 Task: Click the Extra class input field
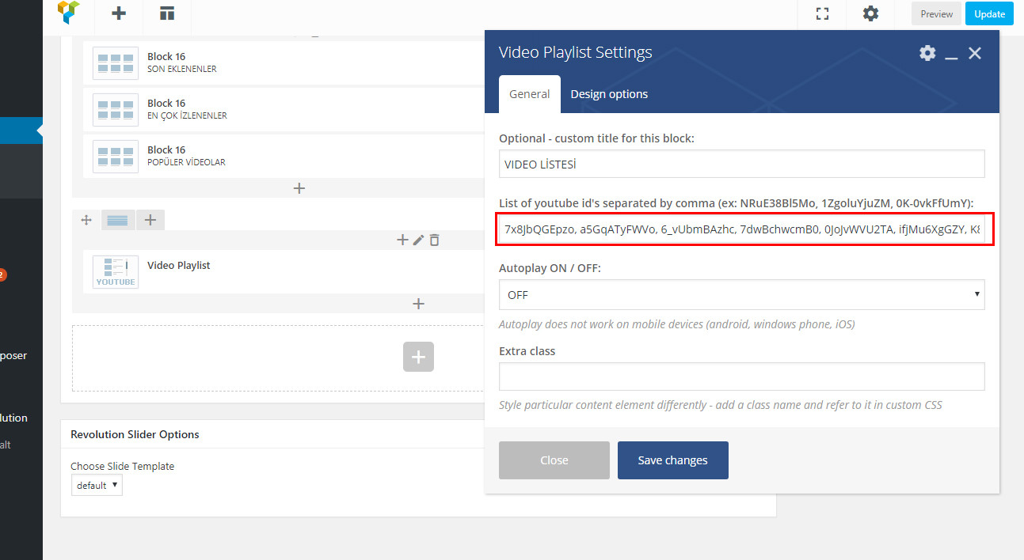pos(742,376)
